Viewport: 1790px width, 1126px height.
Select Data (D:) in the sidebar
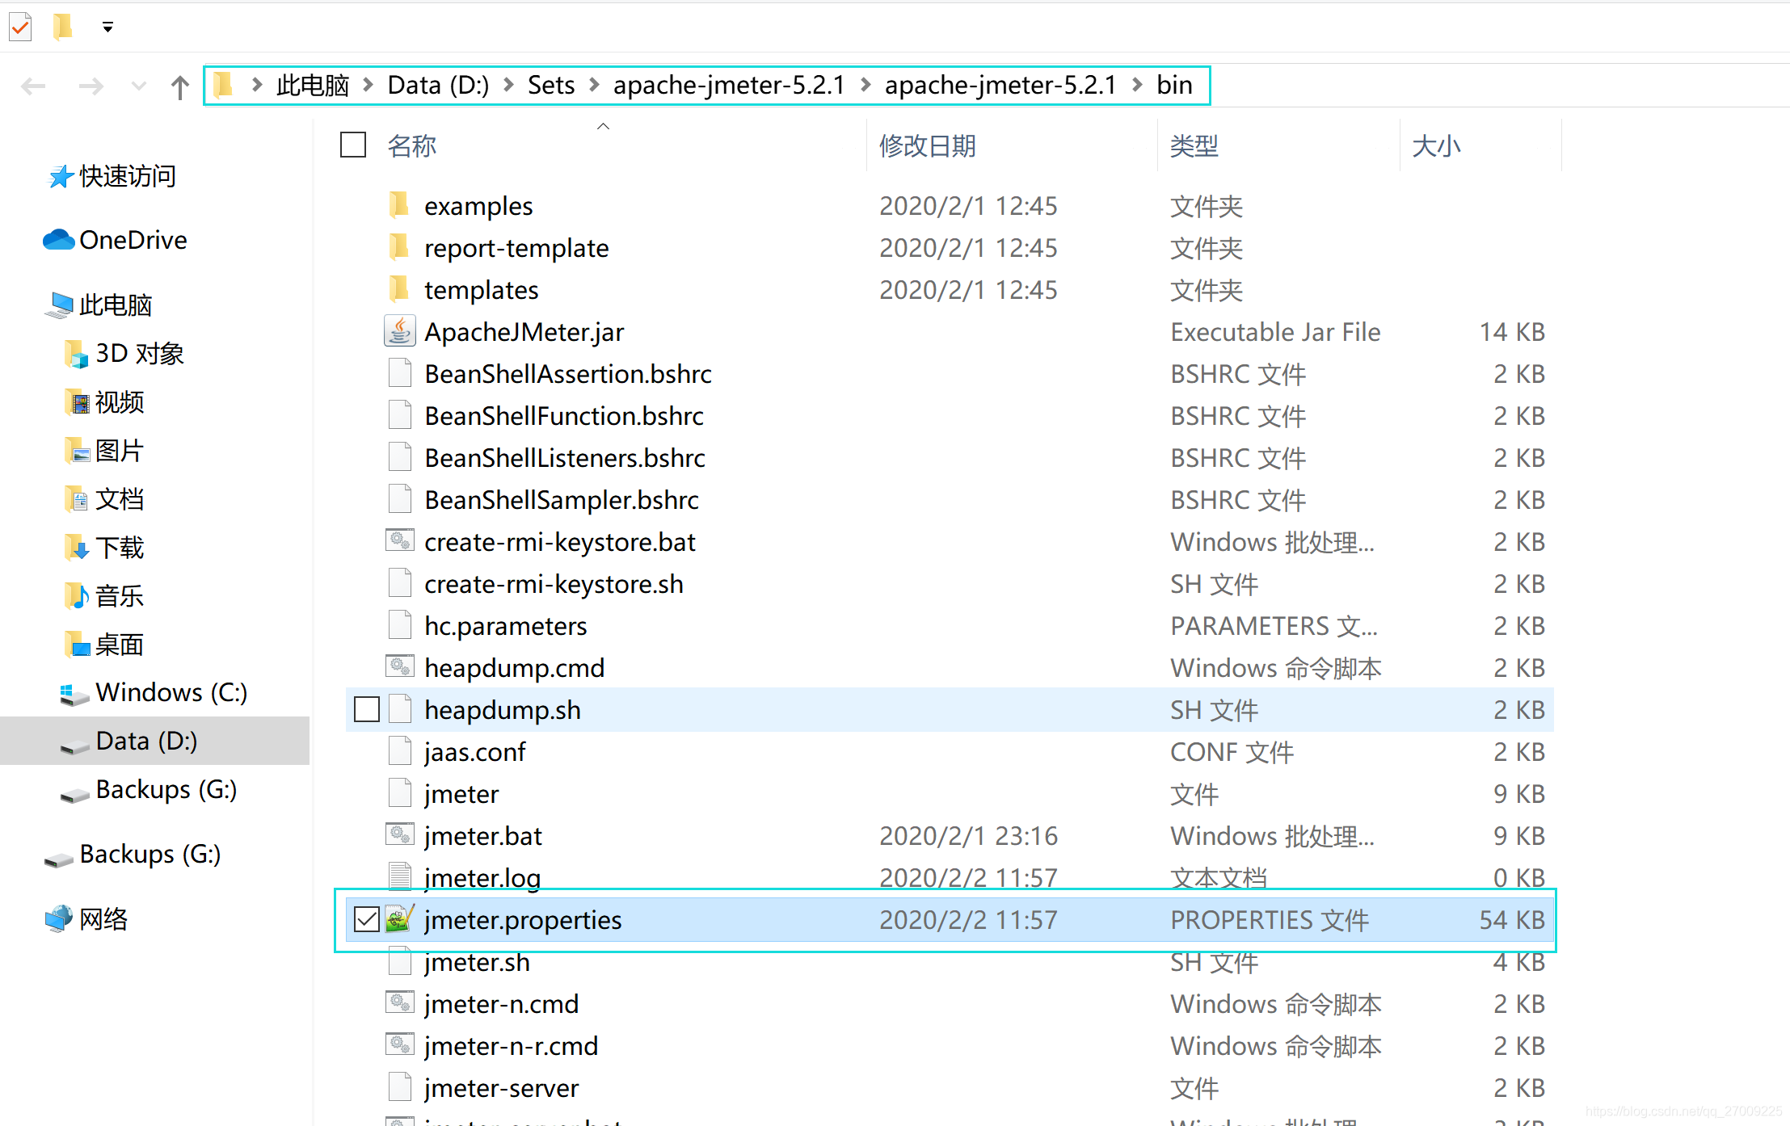[155, 741]
